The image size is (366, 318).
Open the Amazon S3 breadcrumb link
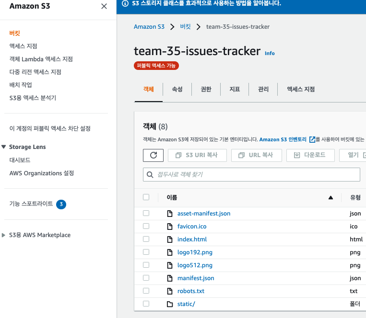click(x=149, y=27)
